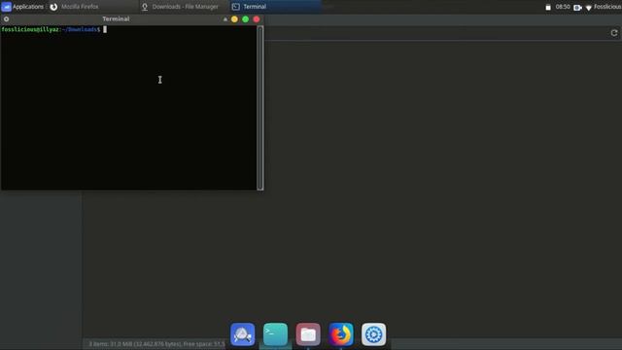The height and width of the screenshot is (350, 622).
Task: Click the Terminal window menu icon
Action: pyautogui.click(x=7, y=19)
